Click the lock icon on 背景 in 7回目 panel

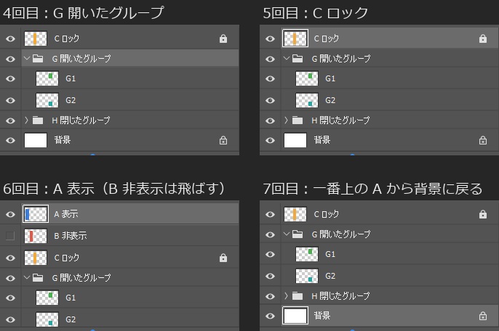[483, 316]
